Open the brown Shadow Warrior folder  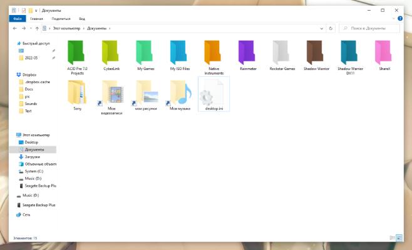coord(316,56)
